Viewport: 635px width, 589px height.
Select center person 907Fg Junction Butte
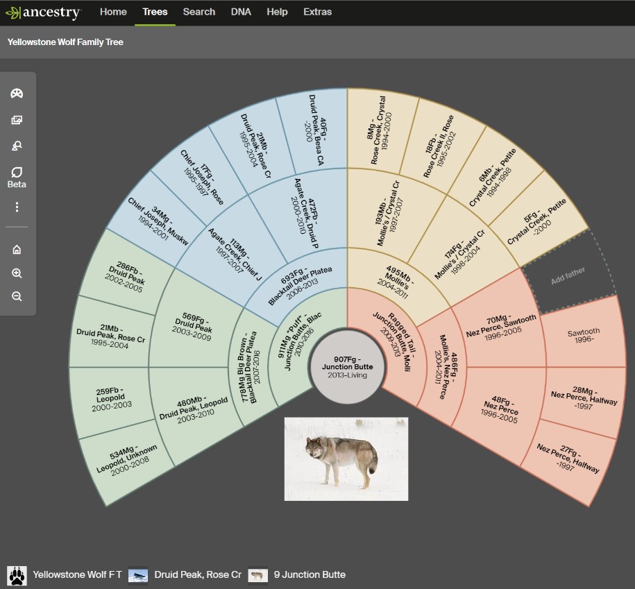pyautogui.click(x=348, y=367)
